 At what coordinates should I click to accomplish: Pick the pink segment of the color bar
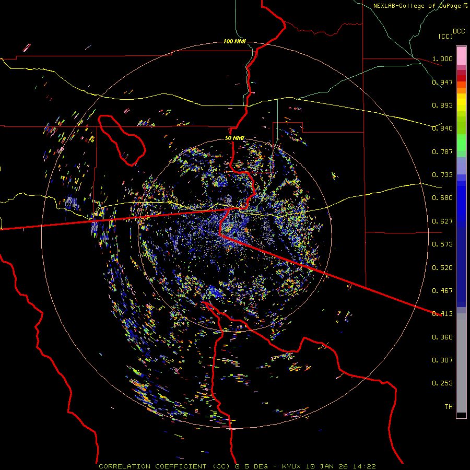point(461,55)
